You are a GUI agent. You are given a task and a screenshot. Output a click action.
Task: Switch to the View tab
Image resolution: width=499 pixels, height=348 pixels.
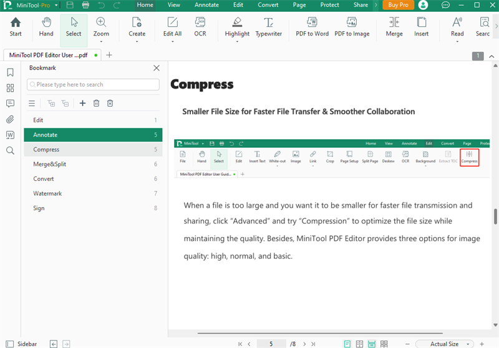pos(174,5)
